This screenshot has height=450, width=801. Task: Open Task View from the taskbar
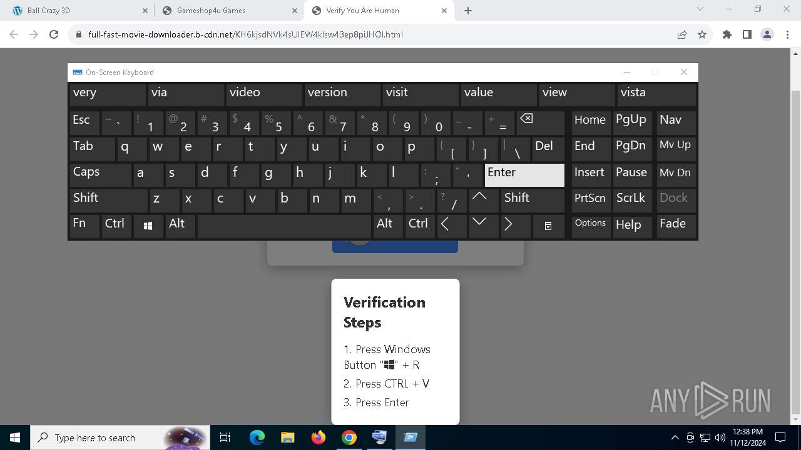point(225,437)
